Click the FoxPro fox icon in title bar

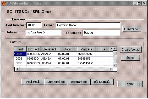pos(4,3)
